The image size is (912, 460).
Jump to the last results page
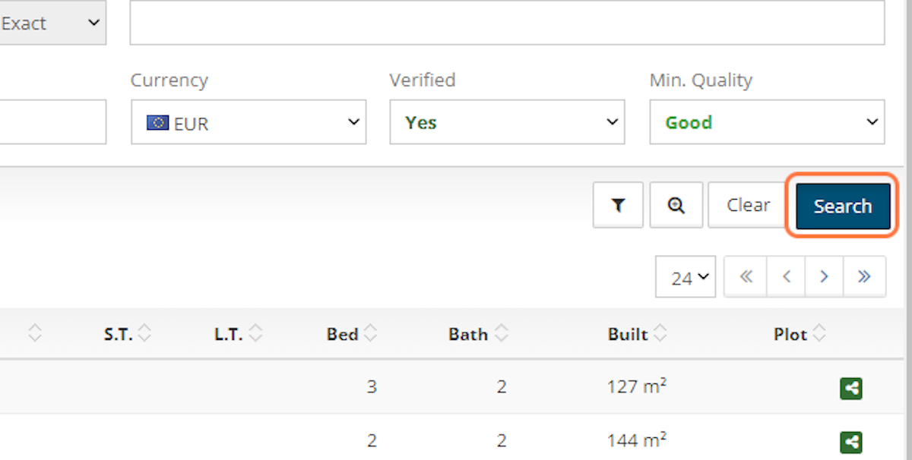coord(864,277)
